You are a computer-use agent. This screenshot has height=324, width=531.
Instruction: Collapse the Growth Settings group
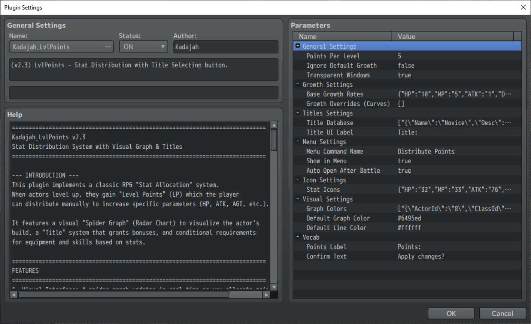pos(298,85)
